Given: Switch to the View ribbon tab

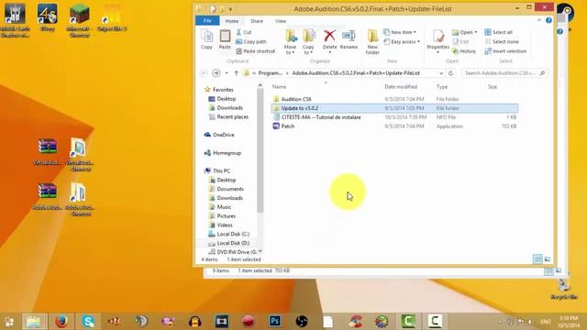Looking at the screenshot, I should pyautogui.click(x=281, y=21).
